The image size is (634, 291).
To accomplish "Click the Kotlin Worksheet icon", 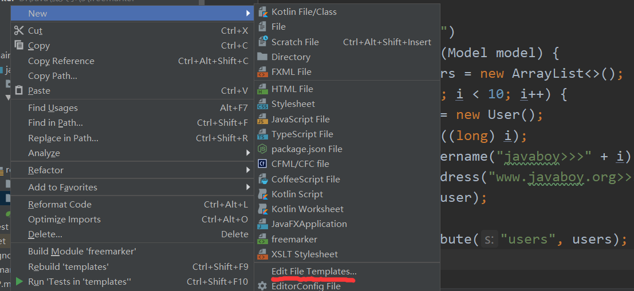I will [263, 209].
